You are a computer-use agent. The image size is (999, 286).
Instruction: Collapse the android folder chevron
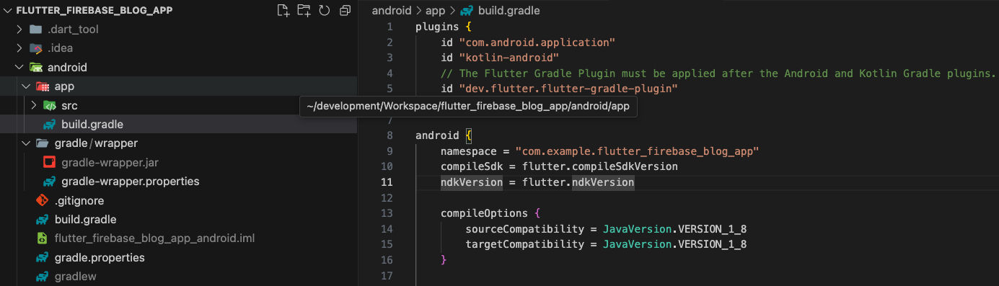click(x=19, y=68)
